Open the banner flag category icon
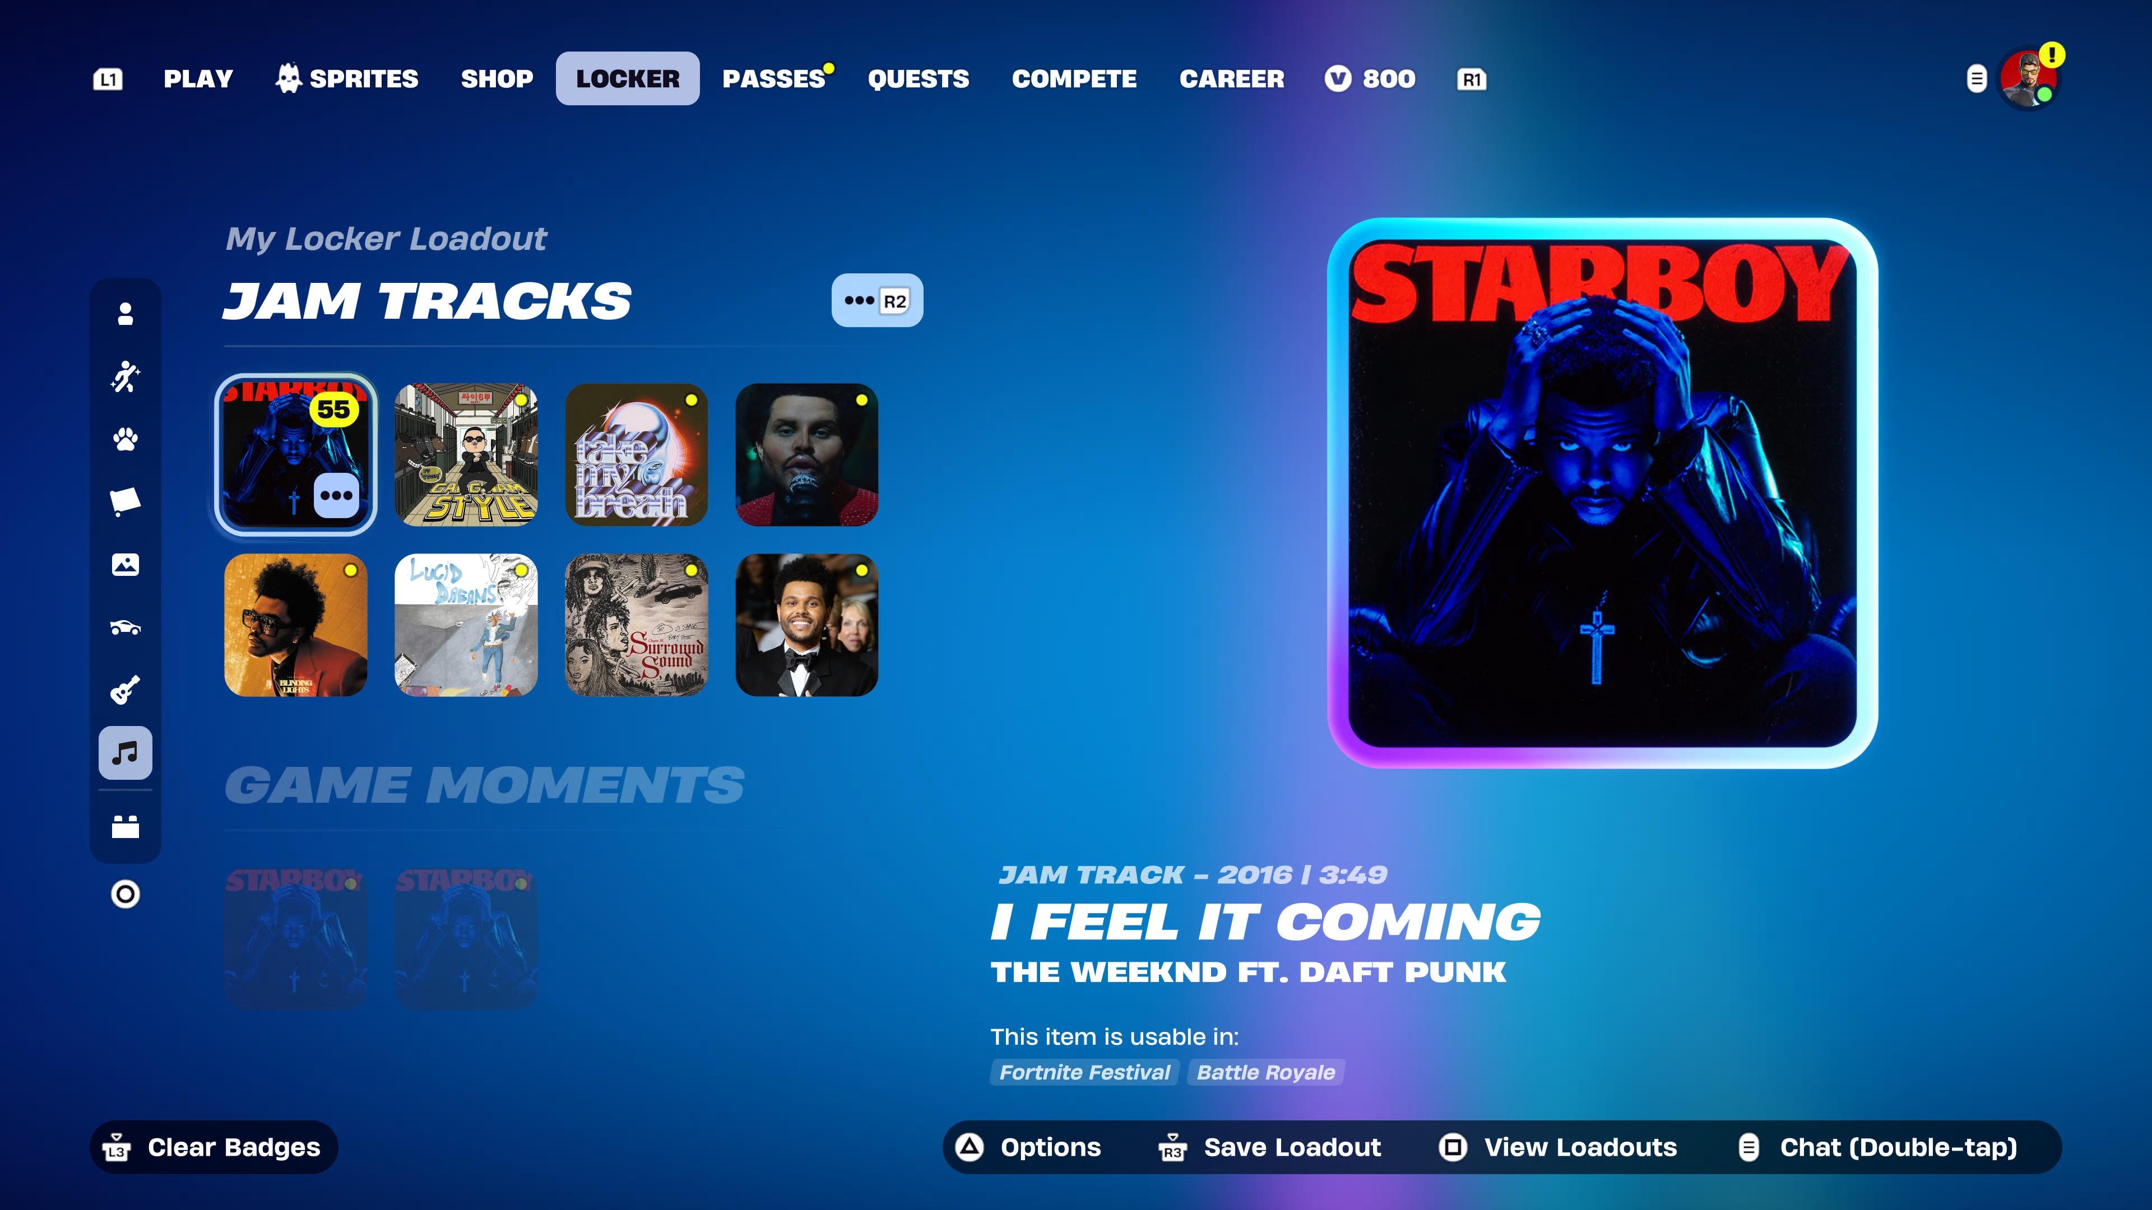Screen dimensions: 2152x1210 click(x=126, y=502)
